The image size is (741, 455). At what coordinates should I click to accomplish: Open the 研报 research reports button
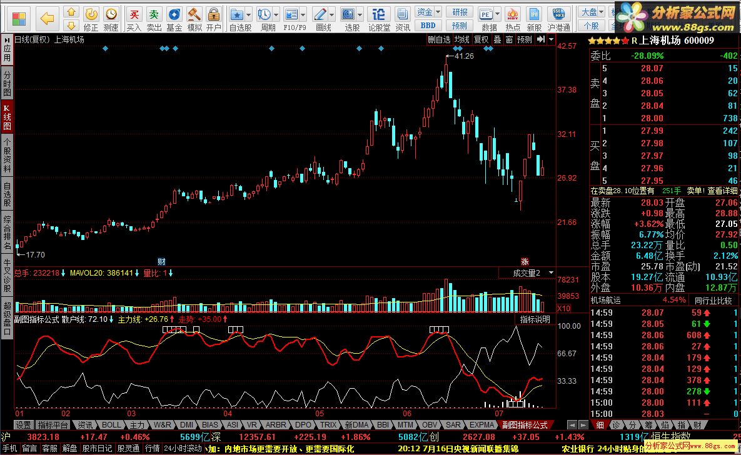point(460,12)
